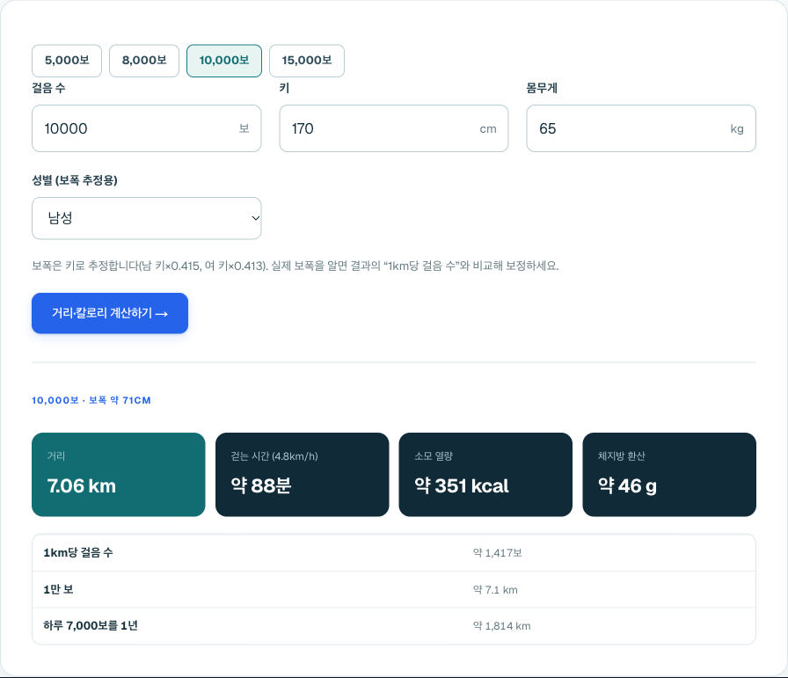788x678 pixels.
Task: Select the 약 7.1 km value
Action: coord(495,589)
